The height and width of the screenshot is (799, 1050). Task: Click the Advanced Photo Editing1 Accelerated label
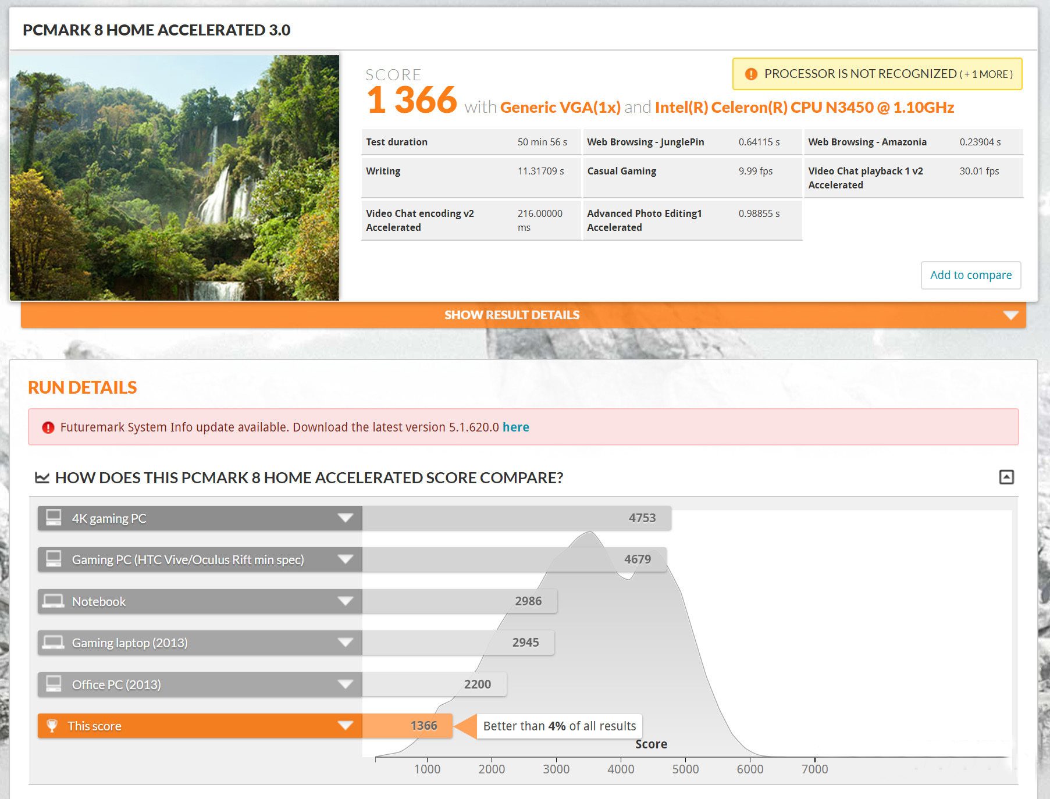[645, 220]
